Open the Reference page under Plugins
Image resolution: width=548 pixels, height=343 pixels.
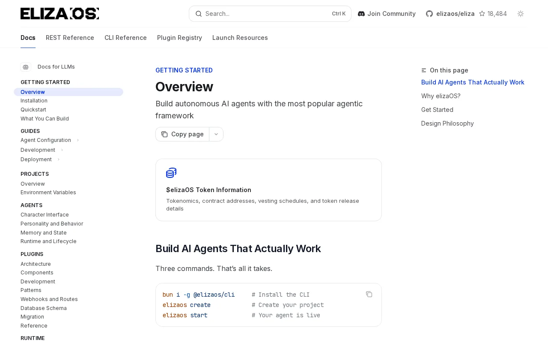[34, 326]
